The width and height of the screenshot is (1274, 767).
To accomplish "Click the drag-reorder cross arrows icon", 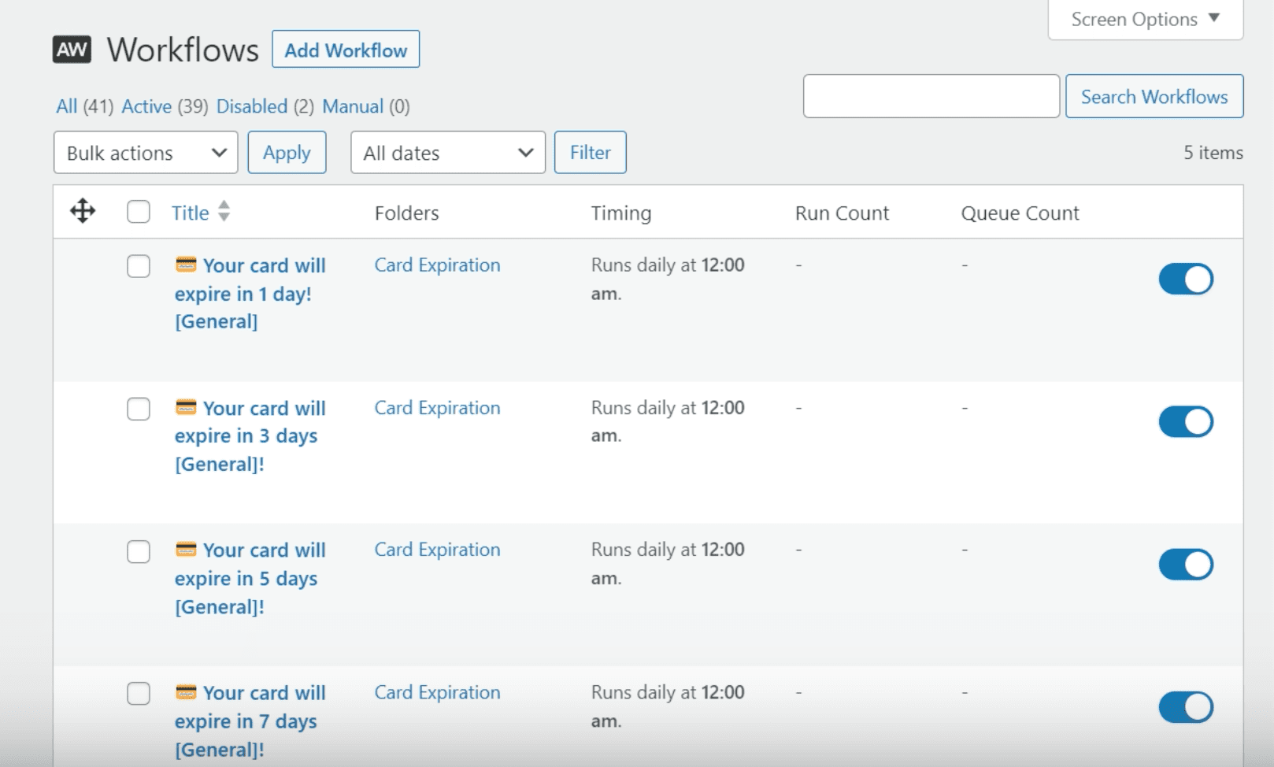I will coord(83,211).
